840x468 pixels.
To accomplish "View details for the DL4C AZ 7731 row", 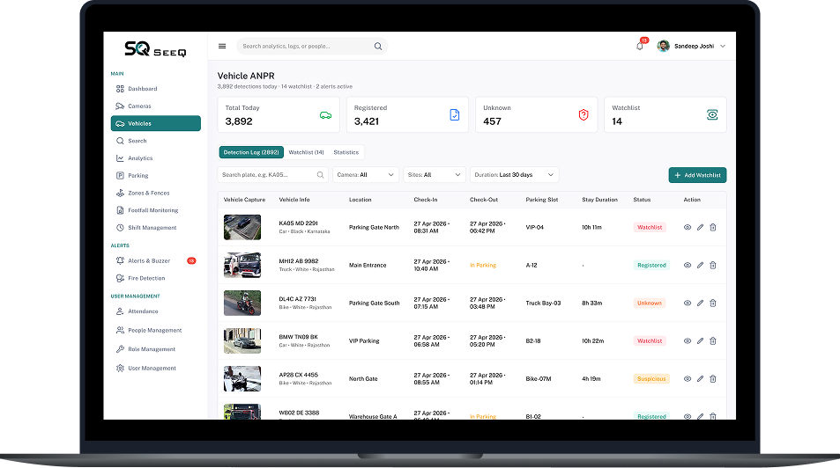I will (x=688, y=303).
